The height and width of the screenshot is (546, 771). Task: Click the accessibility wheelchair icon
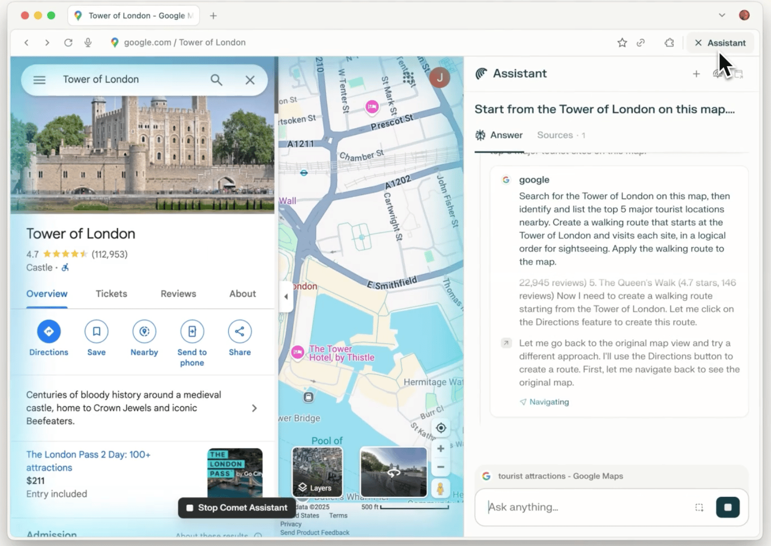click(65, 268)
